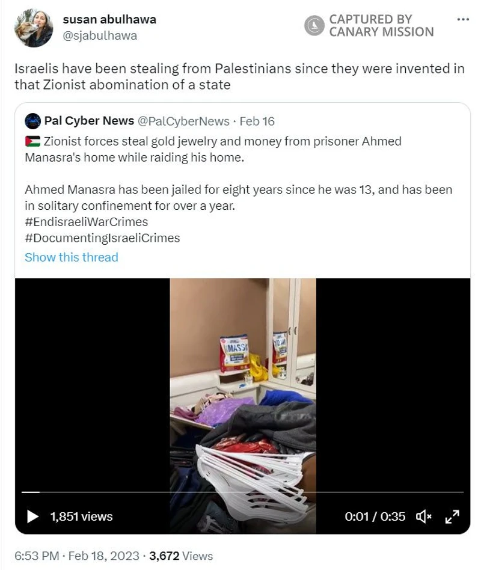481x570 pixels.
Task: Click the Canary Mission logo icon
Action: pyautogui.click(x=314, y=25)
